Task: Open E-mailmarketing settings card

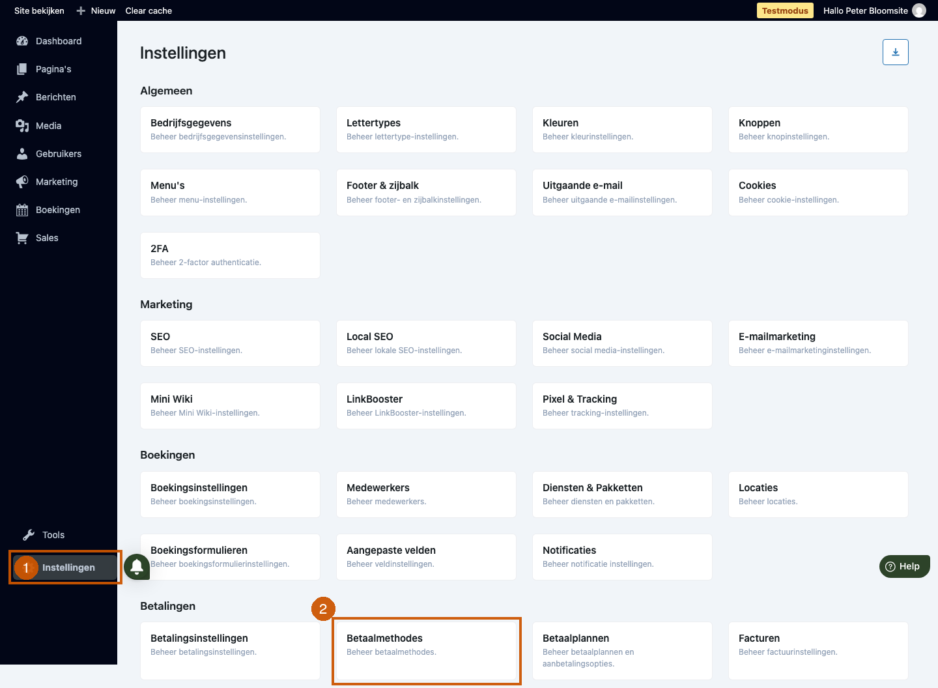Action: (818, 343)
